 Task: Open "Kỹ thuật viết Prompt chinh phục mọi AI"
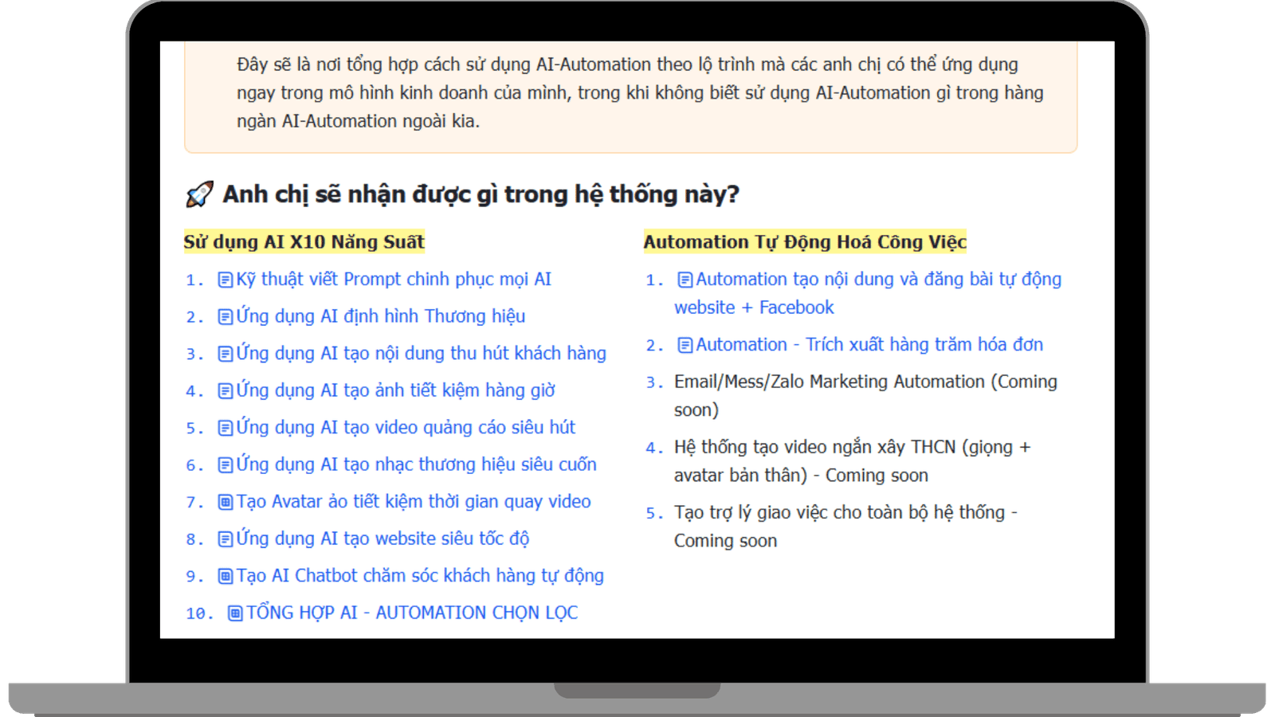394,280
